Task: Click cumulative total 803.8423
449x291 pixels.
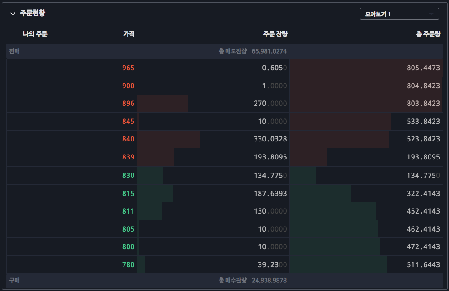Action: pos(423,103)
